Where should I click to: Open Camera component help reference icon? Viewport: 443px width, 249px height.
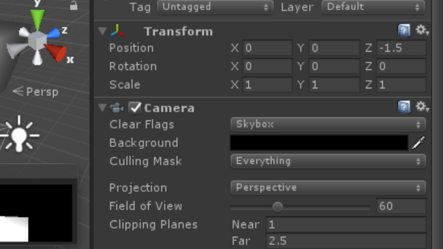pyautogui.click(x=404, y=107)
